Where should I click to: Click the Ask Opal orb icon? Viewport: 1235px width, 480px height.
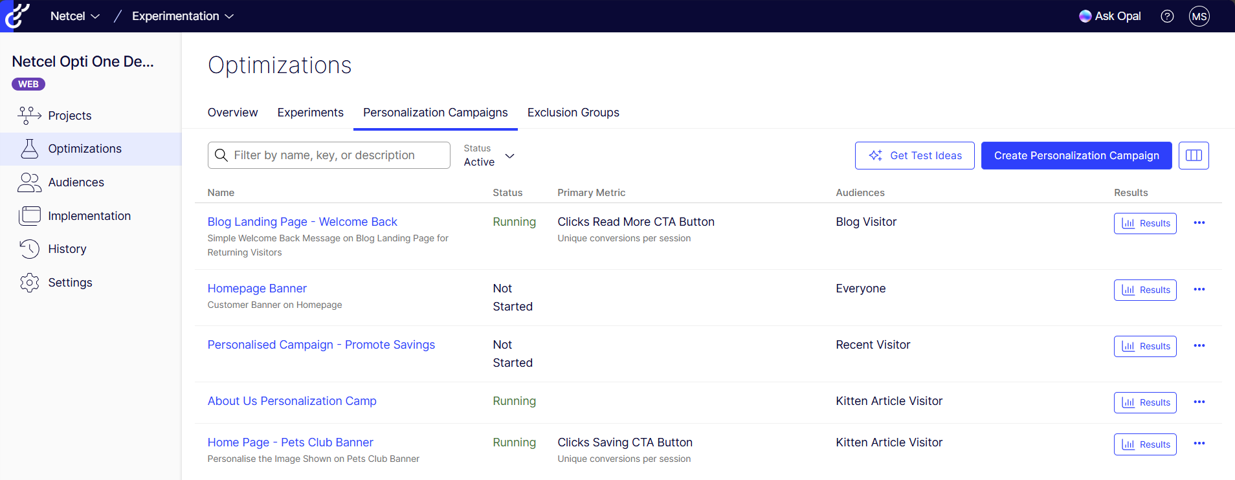(x=1085, y=16)
